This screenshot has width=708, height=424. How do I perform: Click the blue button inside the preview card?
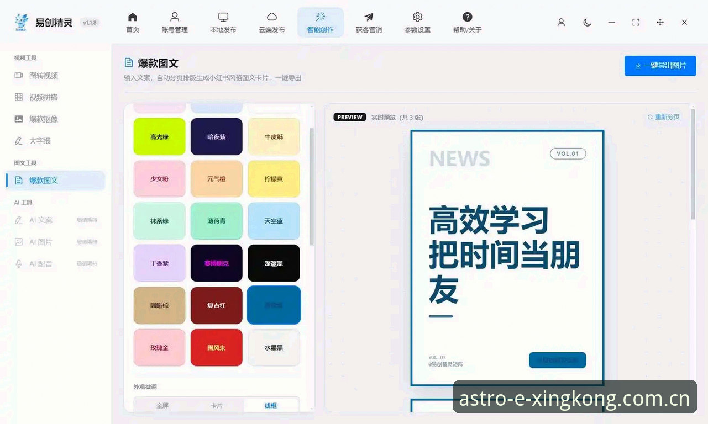[557, 360]
